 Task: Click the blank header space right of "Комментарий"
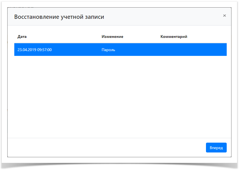207,37
